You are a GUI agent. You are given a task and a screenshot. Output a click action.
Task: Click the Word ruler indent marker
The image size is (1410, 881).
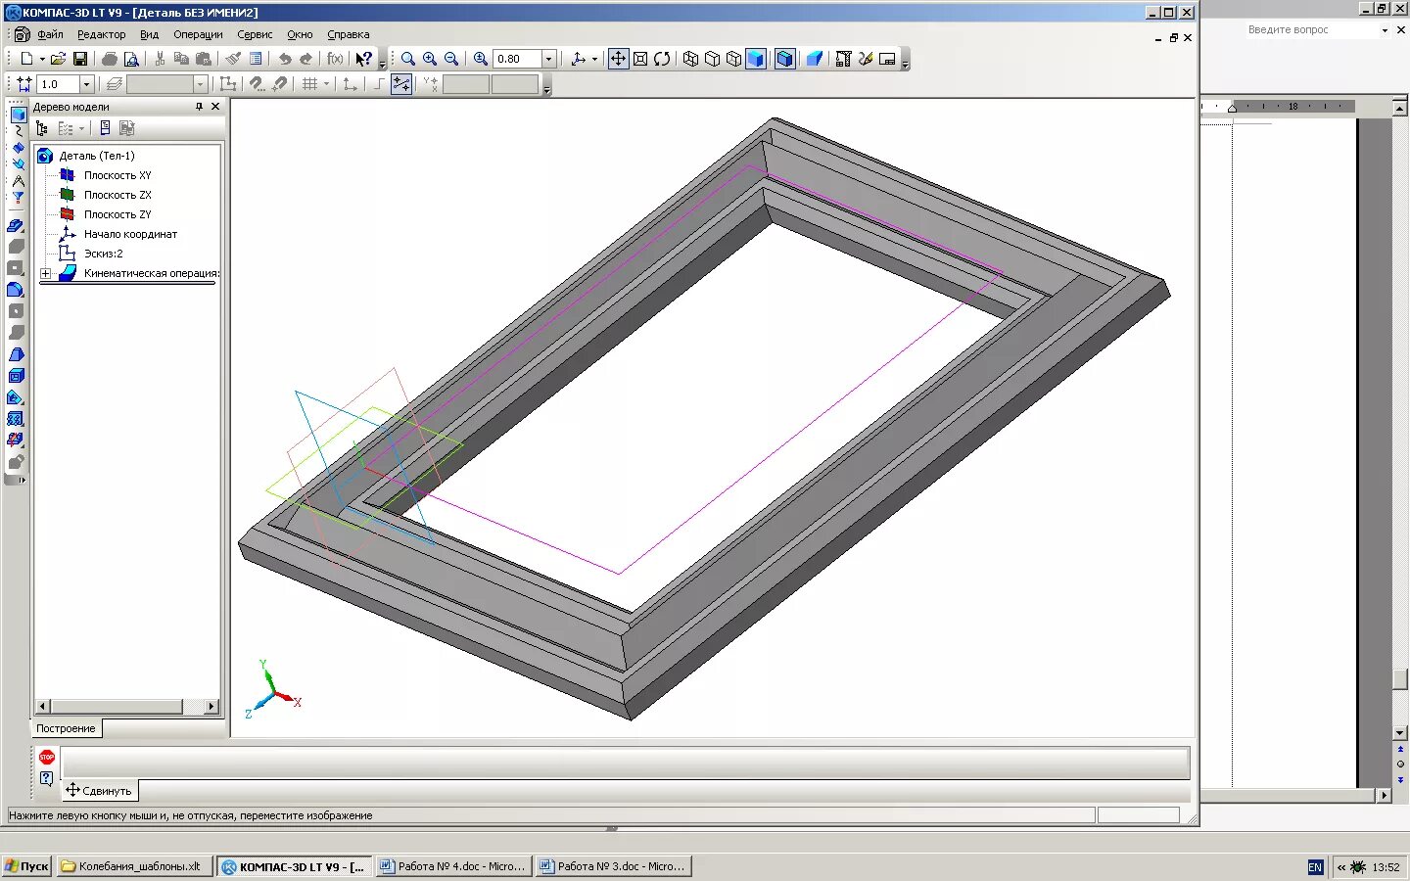[1232, 107]
